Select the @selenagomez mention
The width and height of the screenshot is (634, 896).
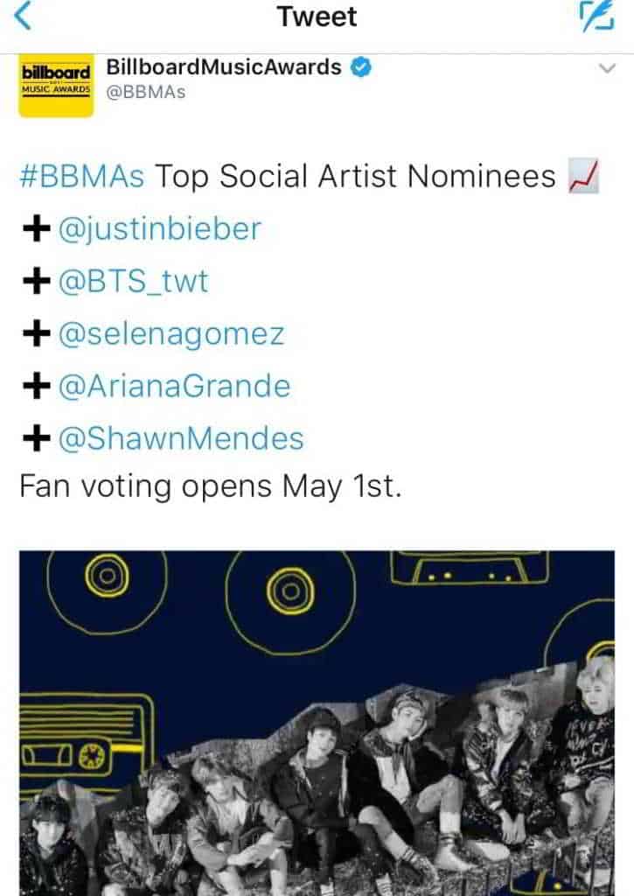(x=171, y=334)
